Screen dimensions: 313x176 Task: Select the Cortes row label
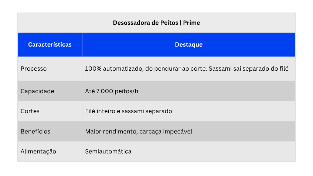(x=30, y=111)
